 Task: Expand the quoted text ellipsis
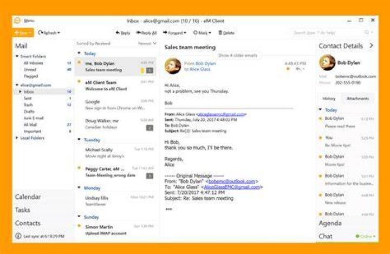pos(168,209)
